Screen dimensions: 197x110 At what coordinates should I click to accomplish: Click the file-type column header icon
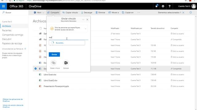[x=40, y=28]
